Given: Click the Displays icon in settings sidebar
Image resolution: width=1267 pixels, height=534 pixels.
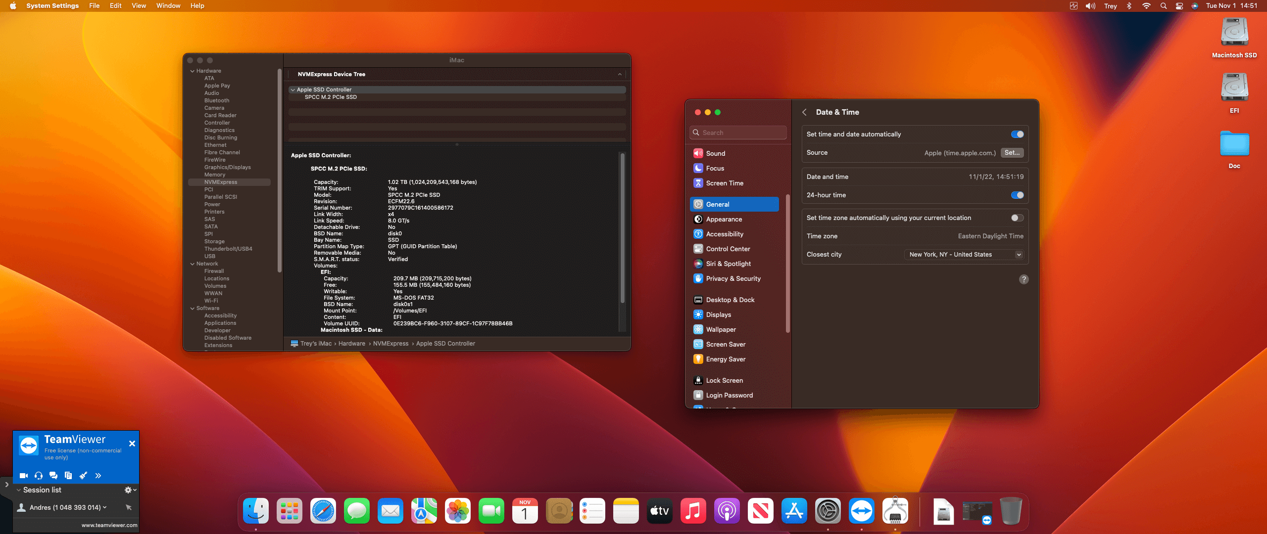Looking at the screenshot, I should 698,314.
